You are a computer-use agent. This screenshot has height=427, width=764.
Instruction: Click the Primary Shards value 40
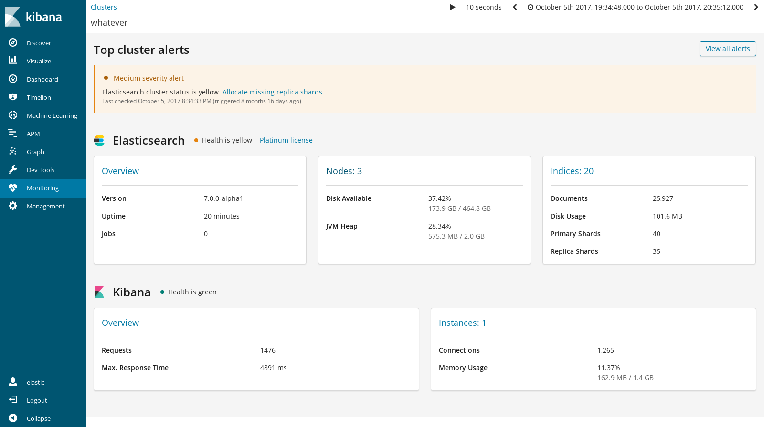[657, 234]
